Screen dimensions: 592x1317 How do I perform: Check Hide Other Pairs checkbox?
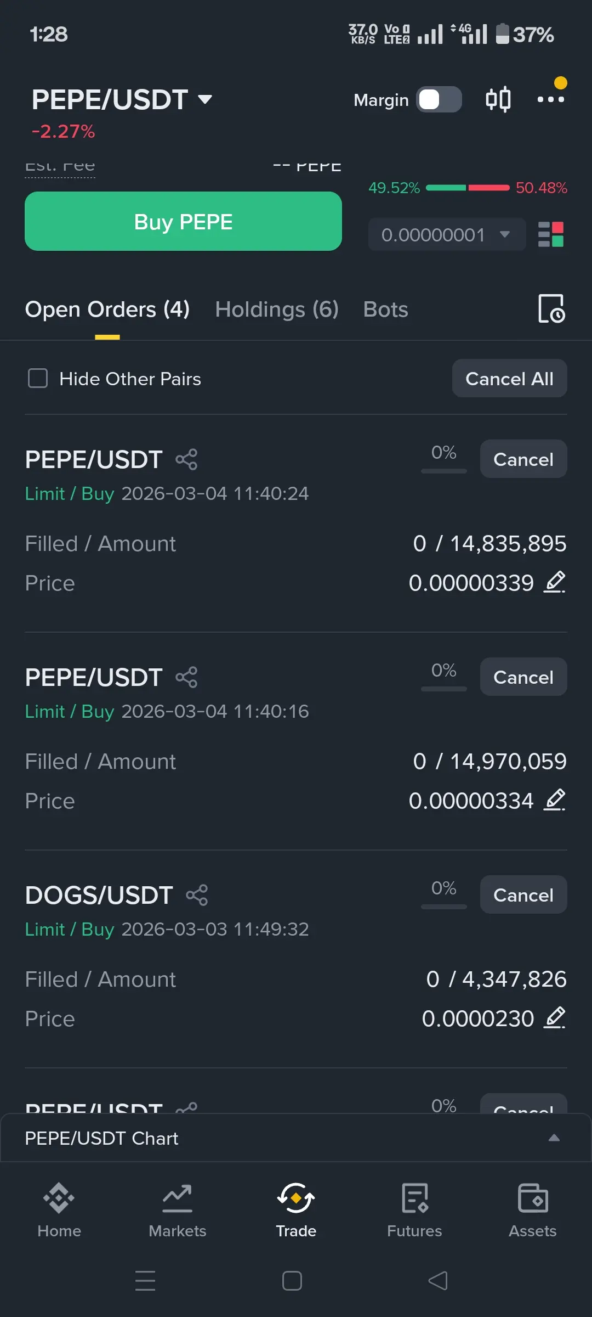pos(38,378)
